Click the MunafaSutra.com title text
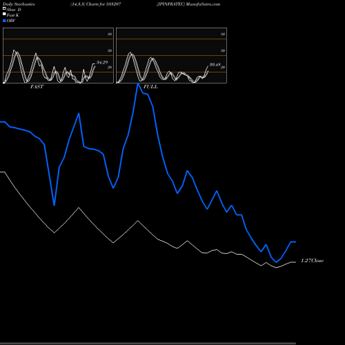 pyautogui.click(x=203, y=4)
